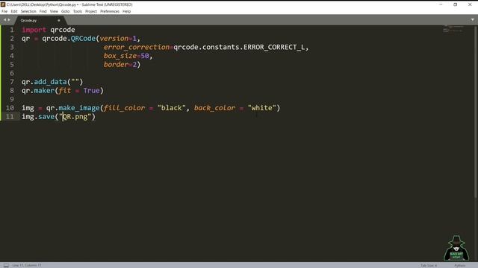Click the "black" string on line 10
The width and height of the screenshot is (478, 268).
pyautogui.click(x=171, y=108)
